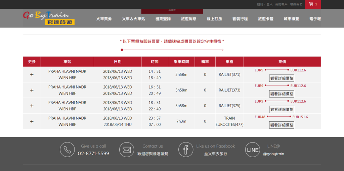The width and height of the screenshot is (344, 171).
Task: Click the 車站 column header
Action: 67,62
